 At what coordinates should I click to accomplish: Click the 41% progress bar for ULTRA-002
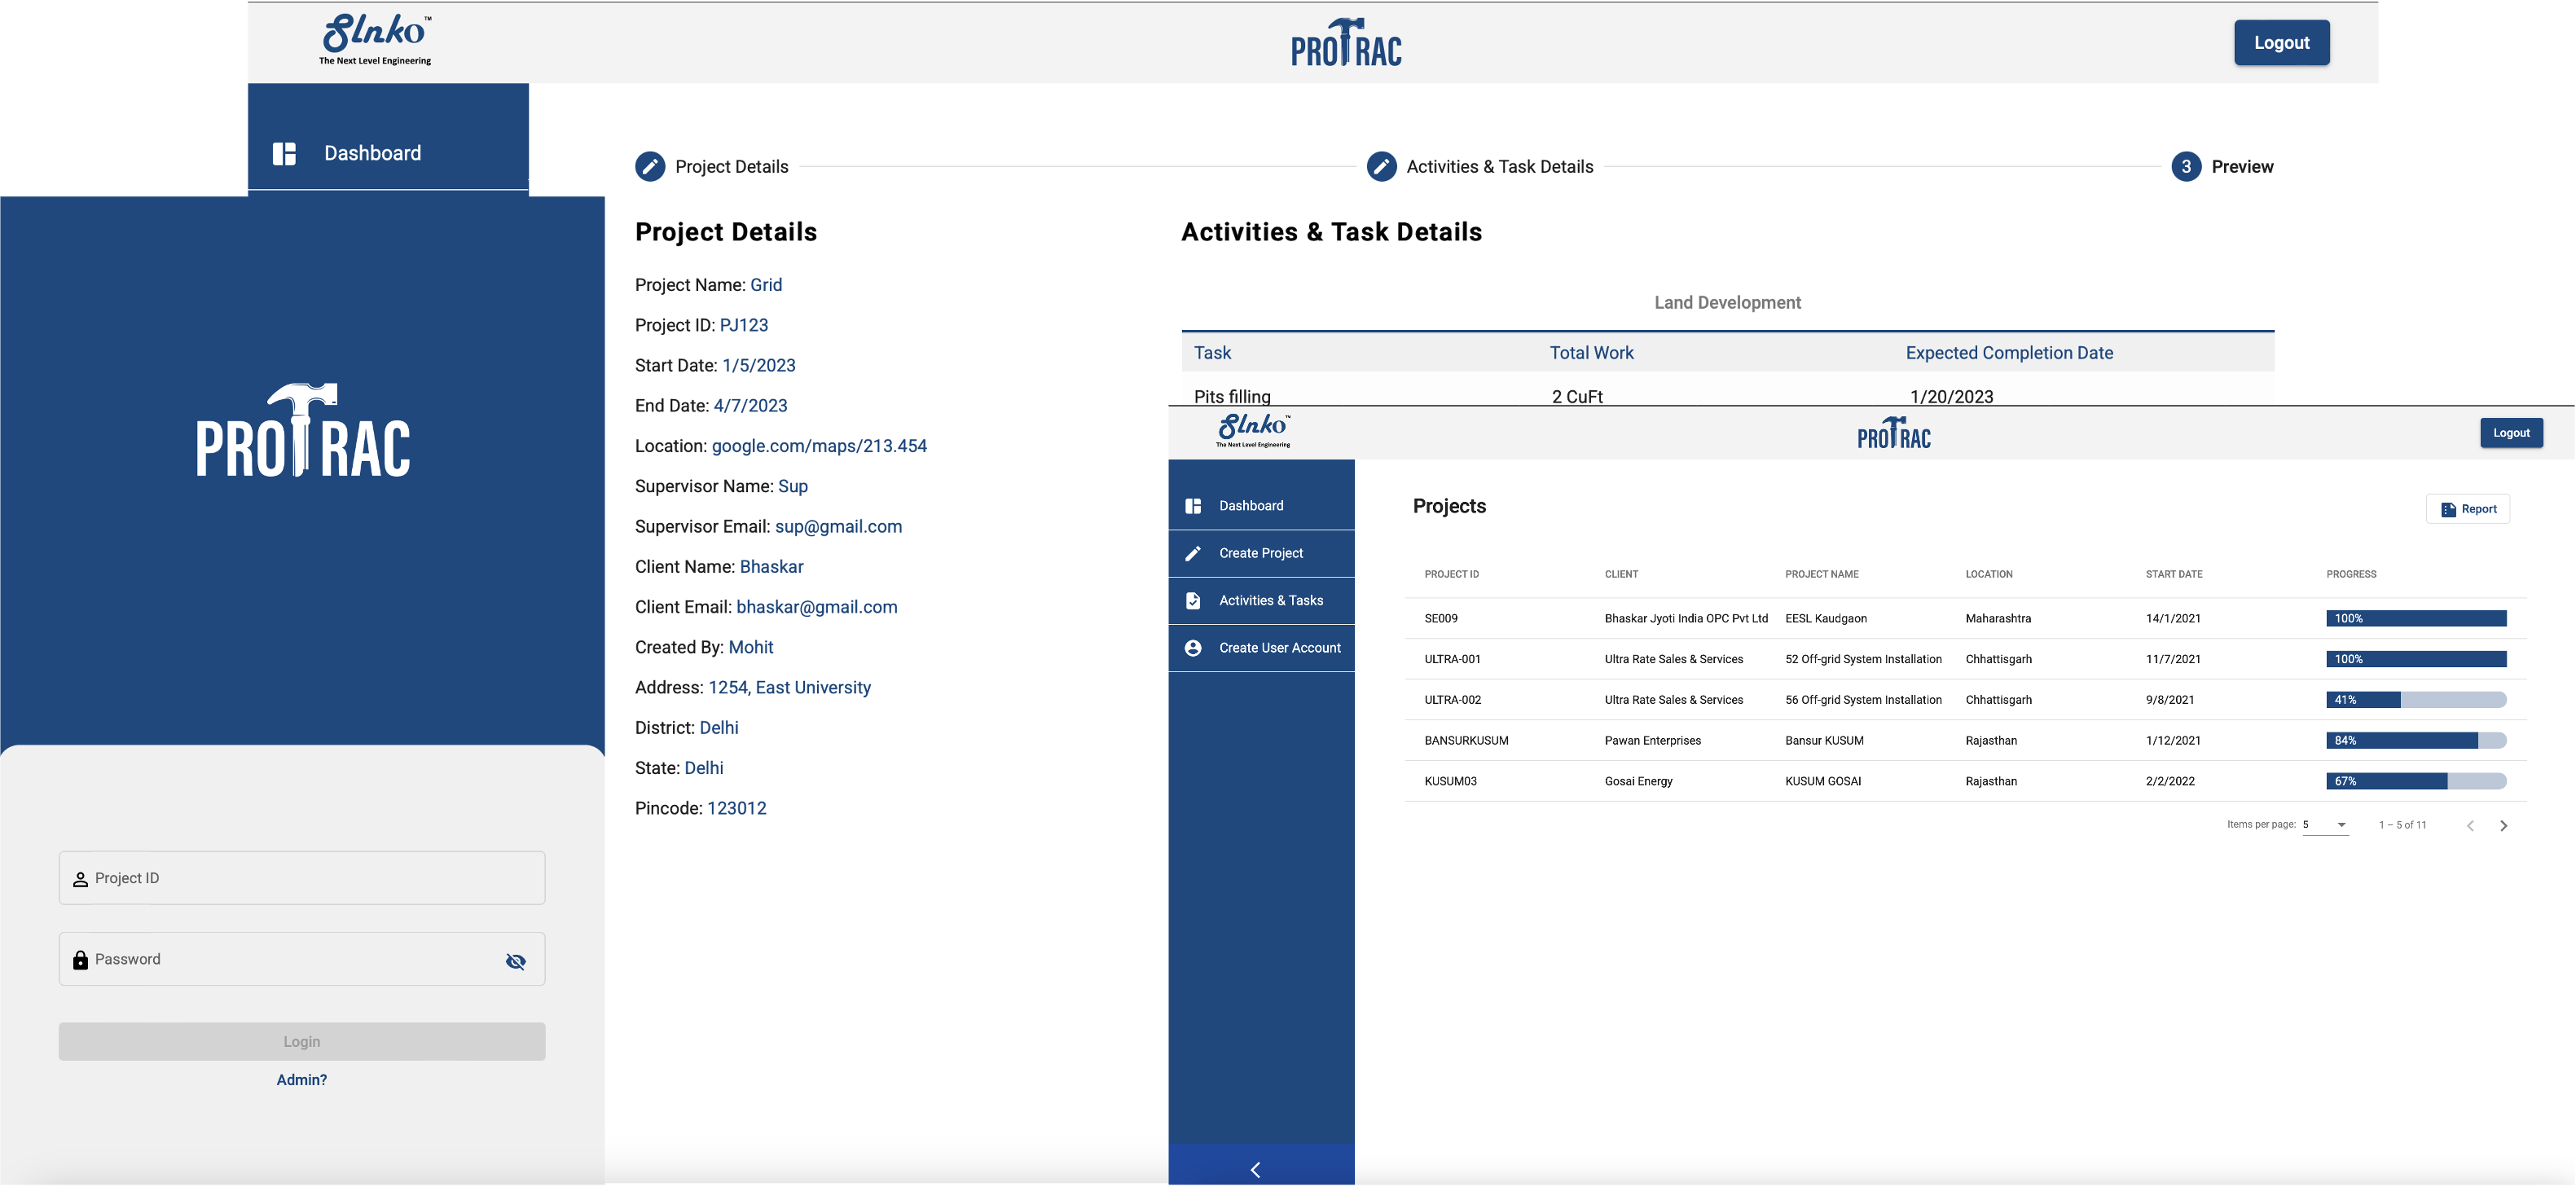coord(2416,700)
